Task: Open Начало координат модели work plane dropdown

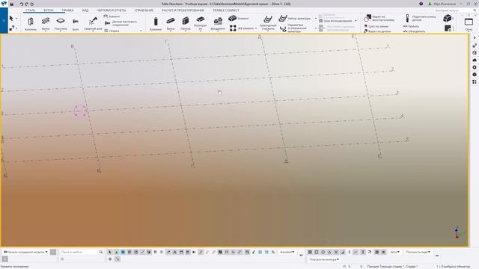Action: [x=25, y=252]
